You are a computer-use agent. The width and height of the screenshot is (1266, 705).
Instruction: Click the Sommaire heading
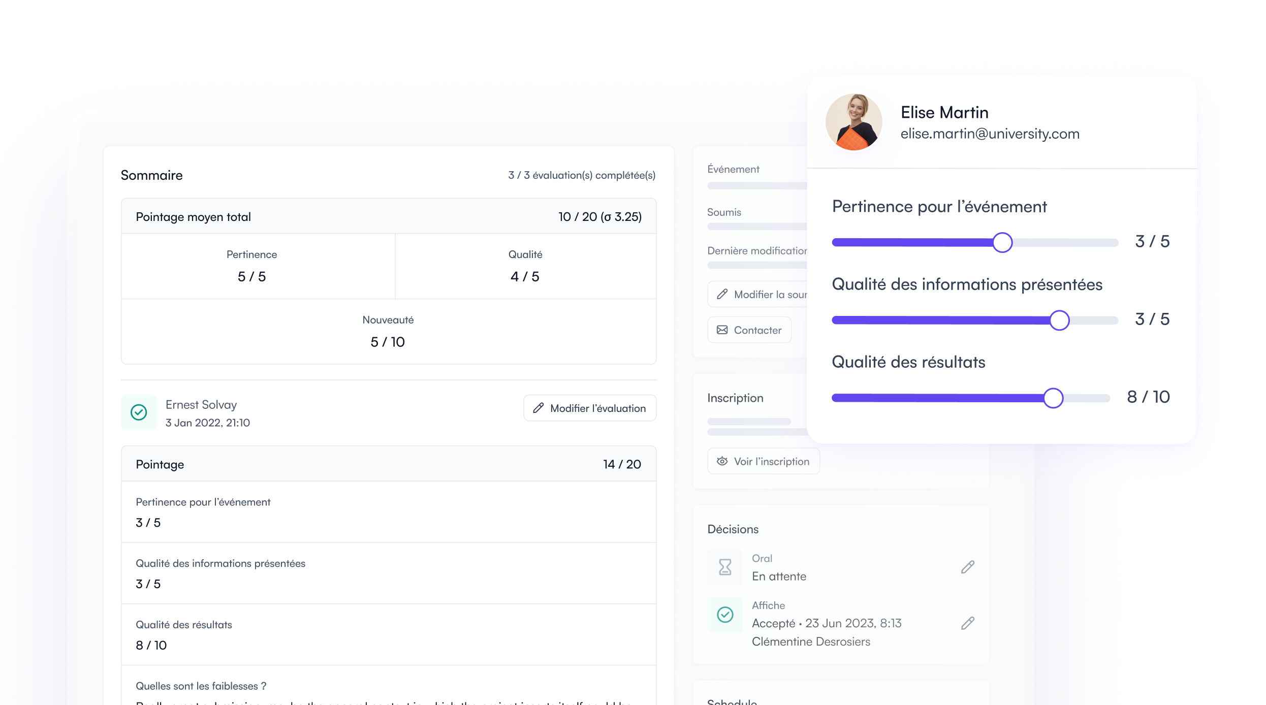tap(151, 175)
